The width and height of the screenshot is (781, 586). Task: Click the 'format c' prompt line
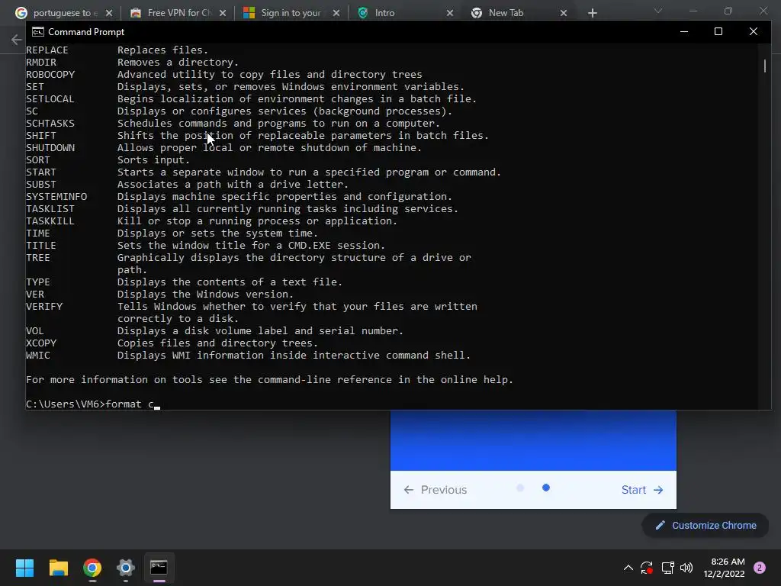[x=92, y=404]
